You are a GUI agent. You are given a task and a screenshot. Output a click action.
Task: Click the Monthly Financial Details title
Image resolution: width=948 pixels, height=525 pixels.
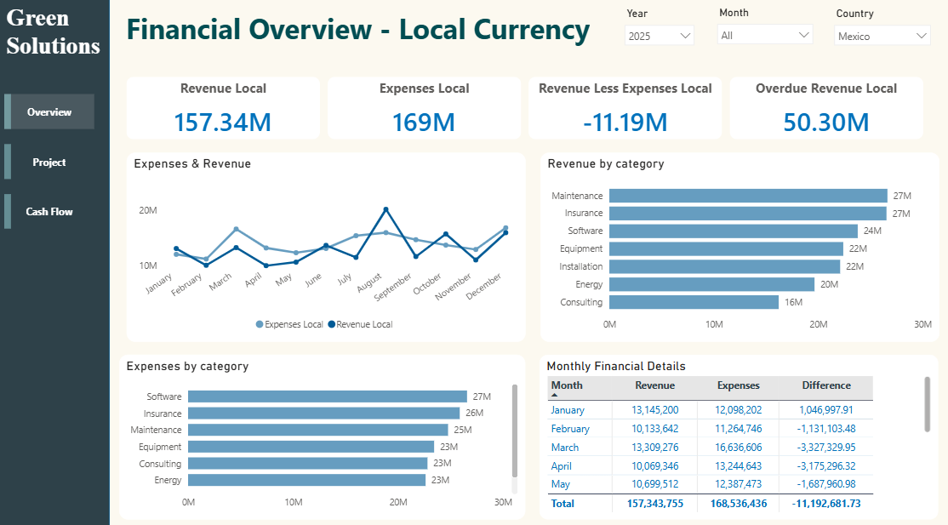tap(616, 367)
